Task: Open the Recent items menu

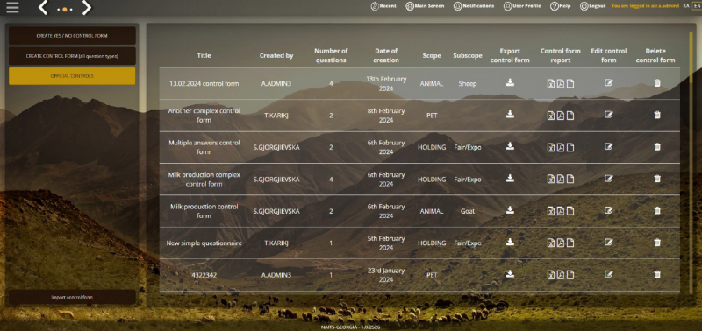Action: click(383, 6)
